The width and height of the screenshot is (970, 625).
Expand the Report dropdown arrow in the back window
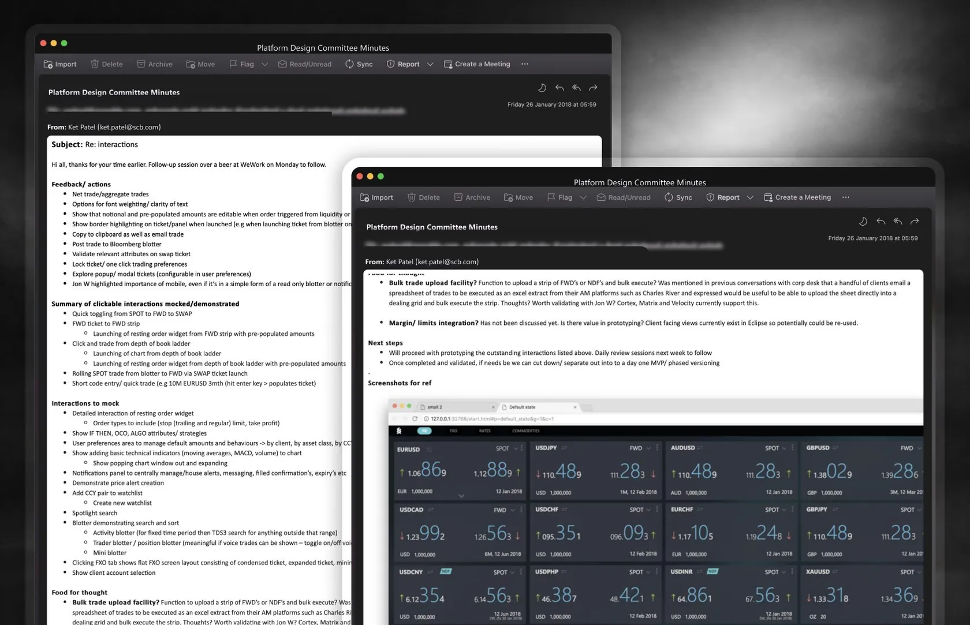click(430, 64)
